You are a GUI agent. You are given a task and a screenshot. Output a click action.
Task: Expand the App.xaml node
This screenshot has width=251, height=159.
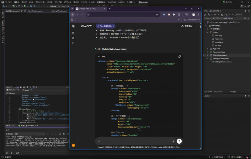207,49
